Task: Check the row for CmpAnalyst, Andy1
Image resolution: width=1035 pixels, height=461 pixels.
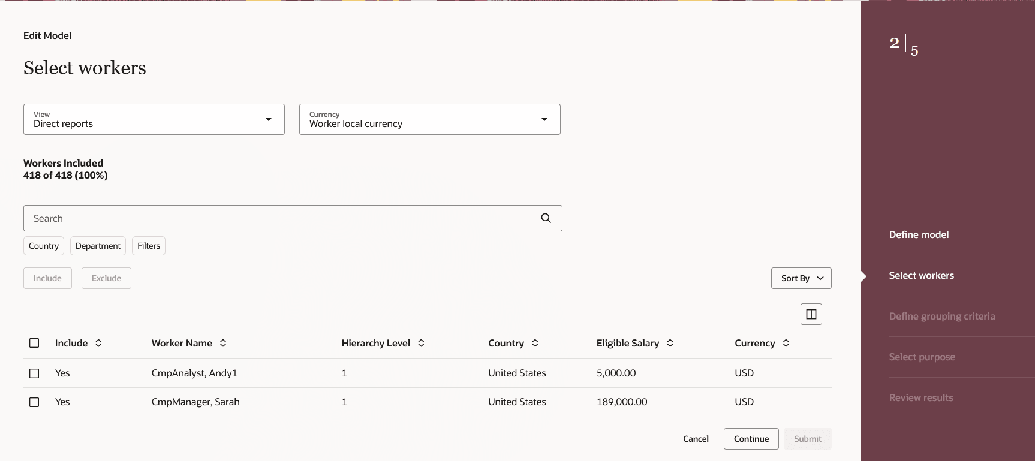Action: (34, 373)
